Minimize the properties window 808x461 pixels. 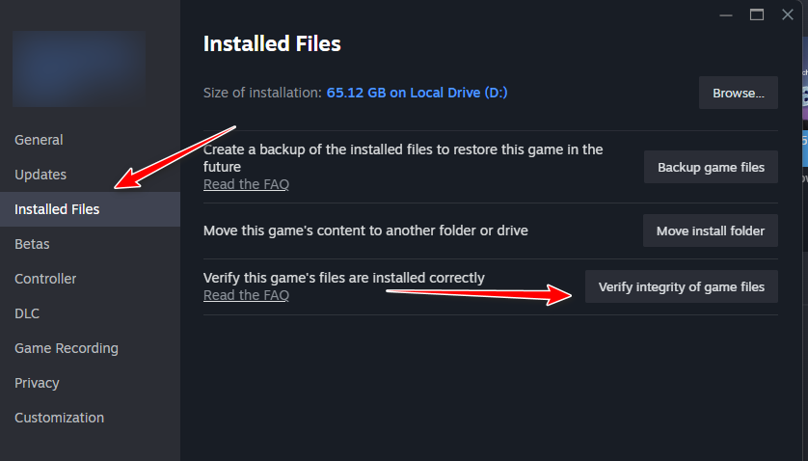(724, 14)
